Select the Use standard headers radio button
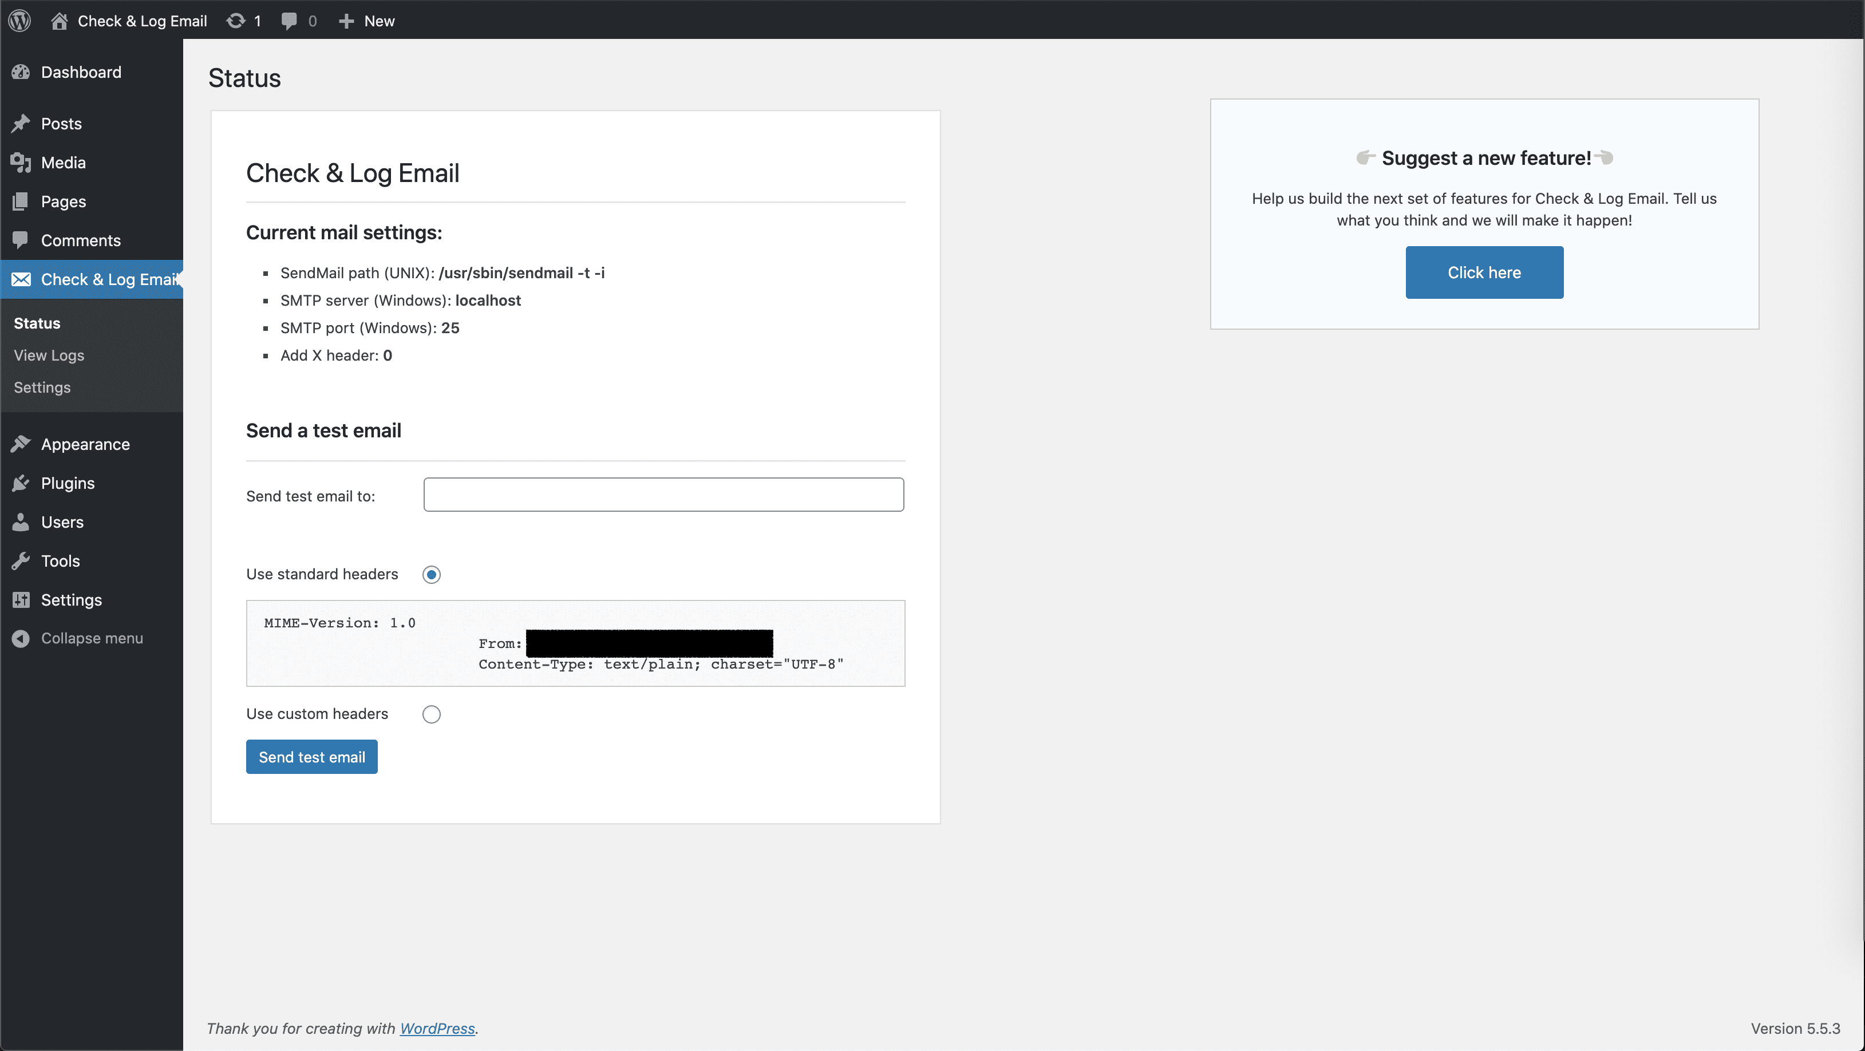The width and height of the screenshot is (1865, 1051). 432,574
